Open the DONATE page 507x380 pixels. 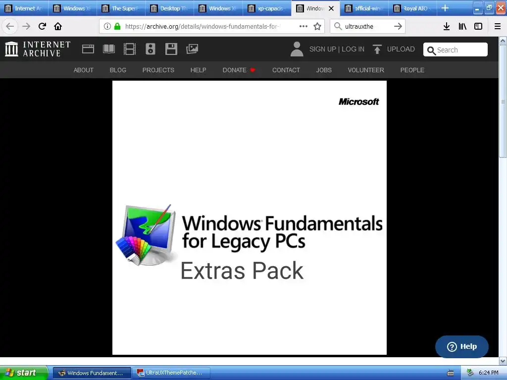click(x=239, y=70)
